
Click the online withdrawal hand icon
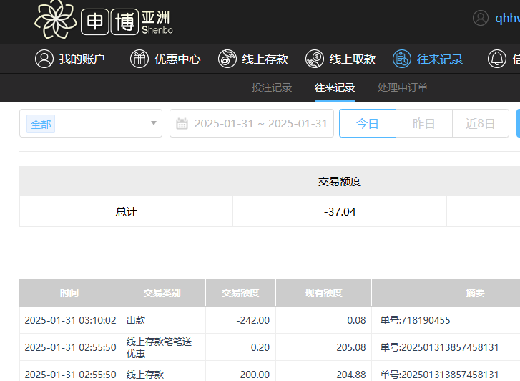coord(315,59)
